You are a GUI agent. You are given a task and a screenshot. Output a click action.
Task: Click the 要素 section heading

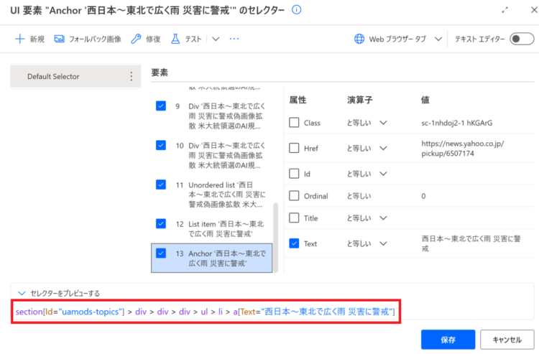click(x=160, y=73)
